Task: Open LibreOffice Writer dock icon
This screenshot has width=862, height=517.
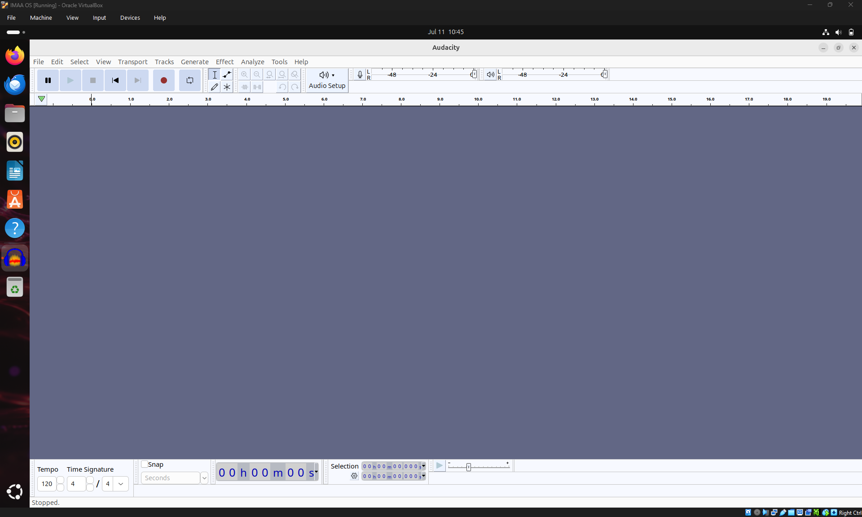Action: (15, 171)
